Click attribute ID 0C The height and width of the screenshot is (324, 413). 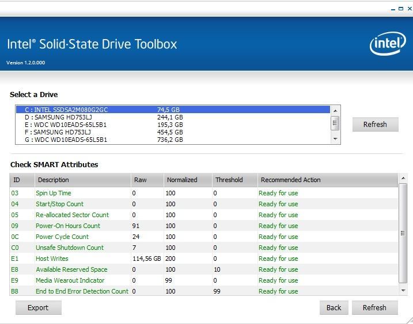tap(15, 237)
